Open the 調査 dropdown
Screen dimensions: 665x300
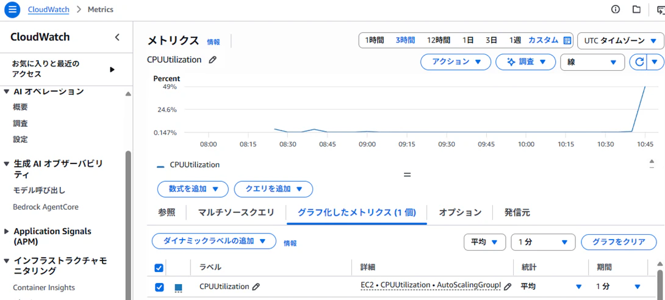coord(525,62)
